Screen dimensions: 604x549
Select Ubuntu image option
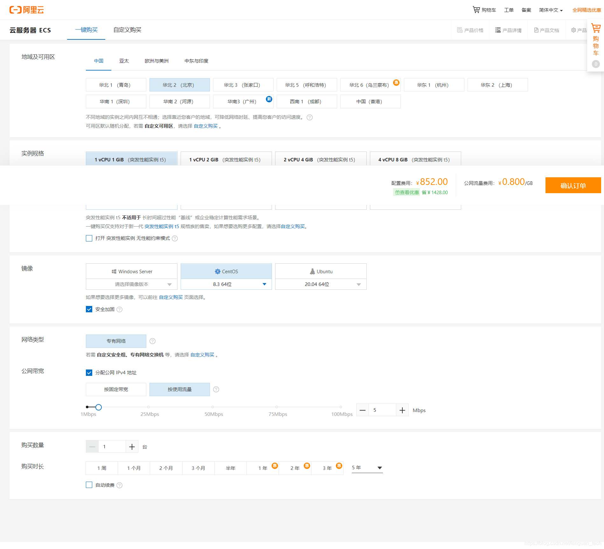pyautogui.click(x=321, y=271)
